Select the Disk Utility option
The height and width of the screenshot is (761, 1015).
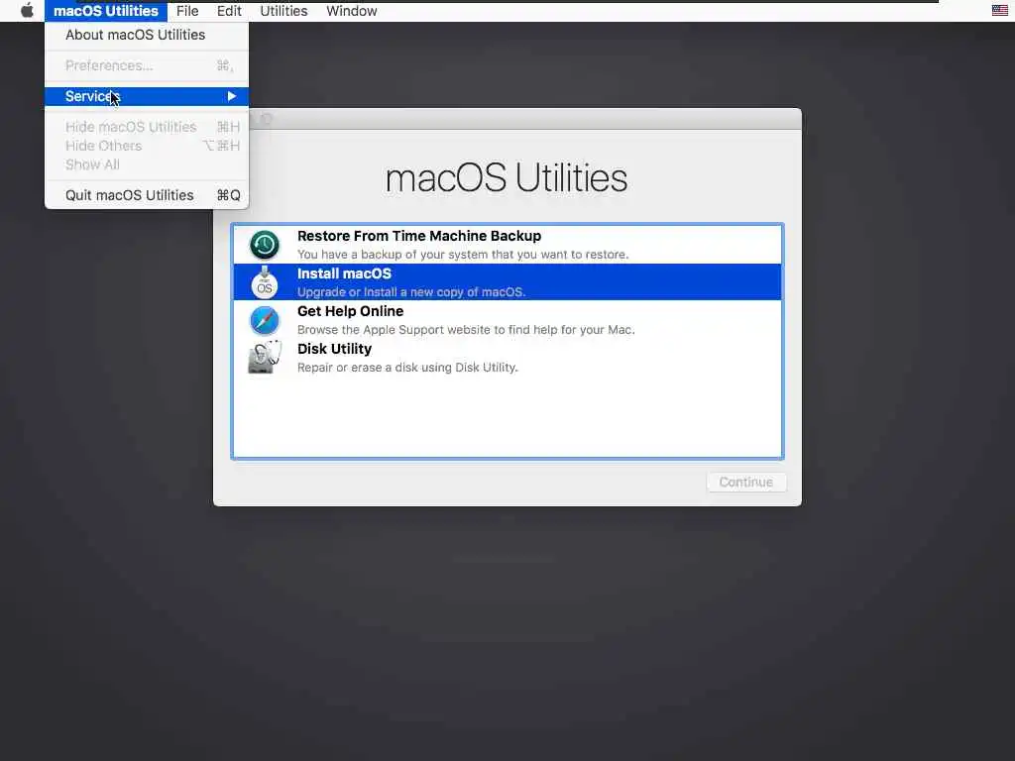[x=507, y=357]
